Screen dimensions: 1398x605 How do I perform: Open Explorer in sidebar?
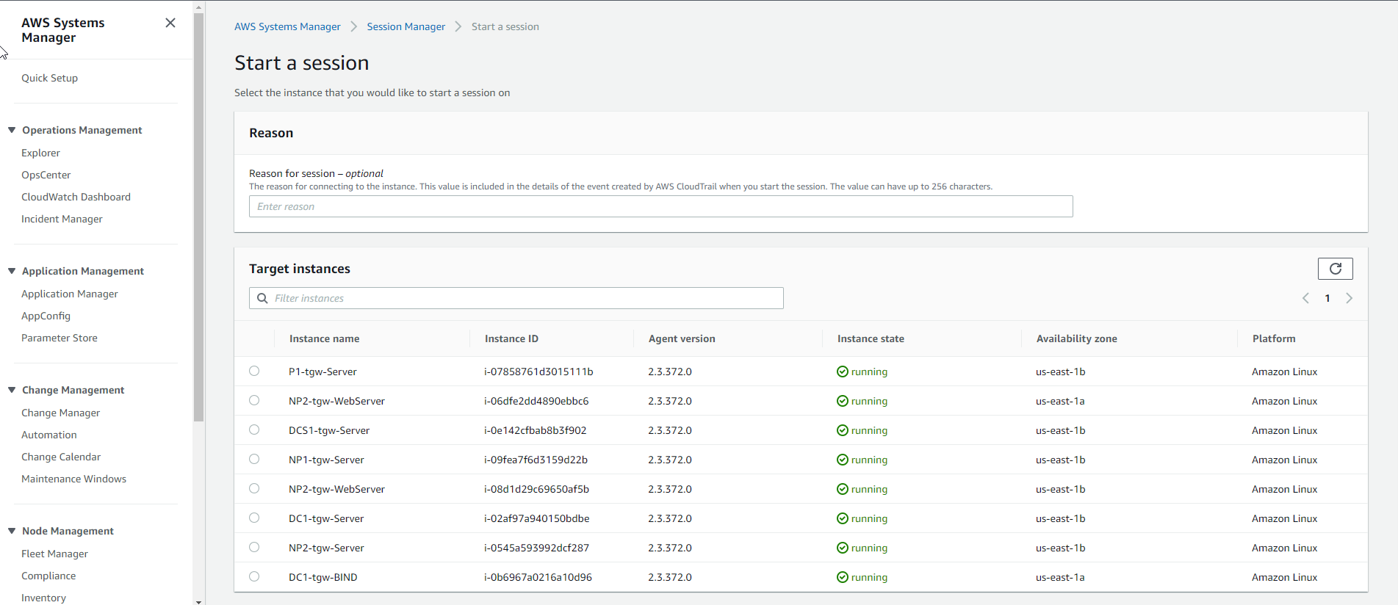(x=40, y=153)
